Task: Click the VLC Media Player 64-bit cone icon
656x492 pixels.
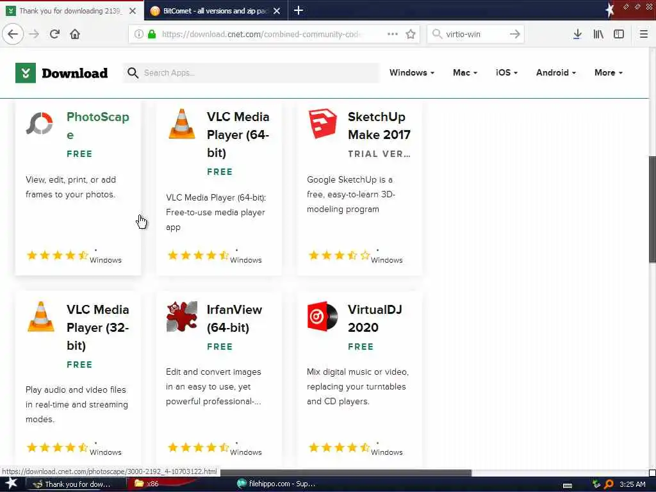Action: 181,124
